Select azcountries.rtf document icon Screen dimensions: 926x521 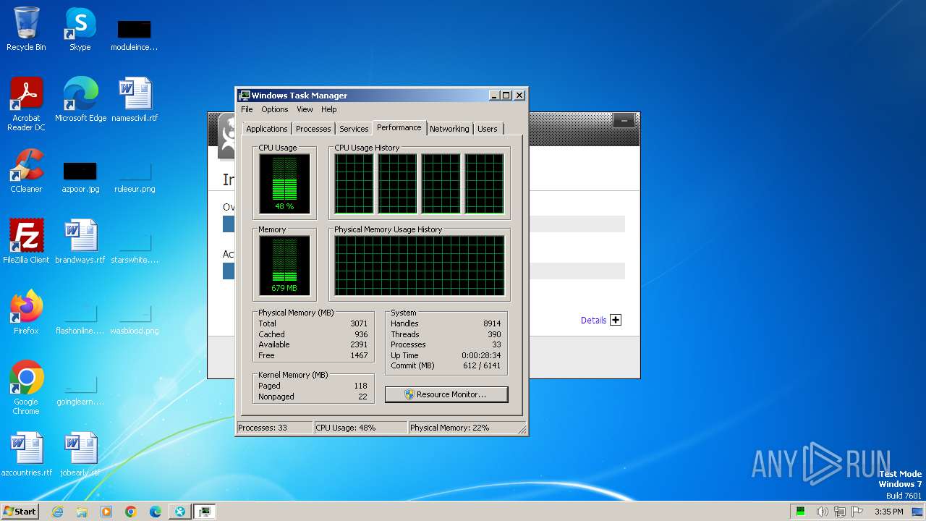26,454
